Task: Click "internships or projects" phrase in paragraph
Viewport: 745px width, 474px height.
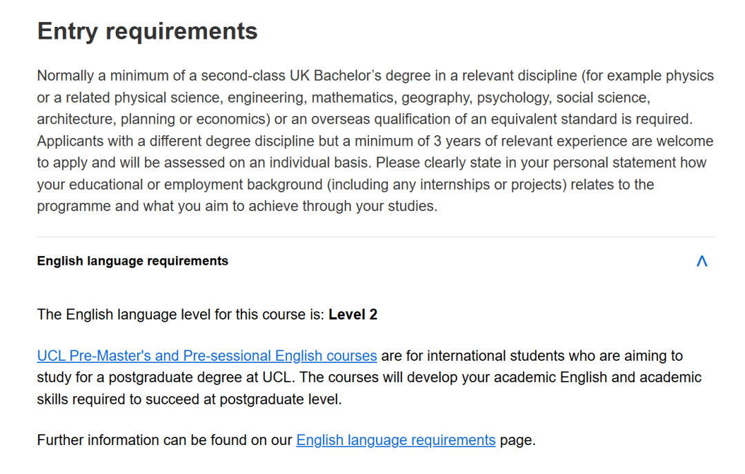Action: 508,185
